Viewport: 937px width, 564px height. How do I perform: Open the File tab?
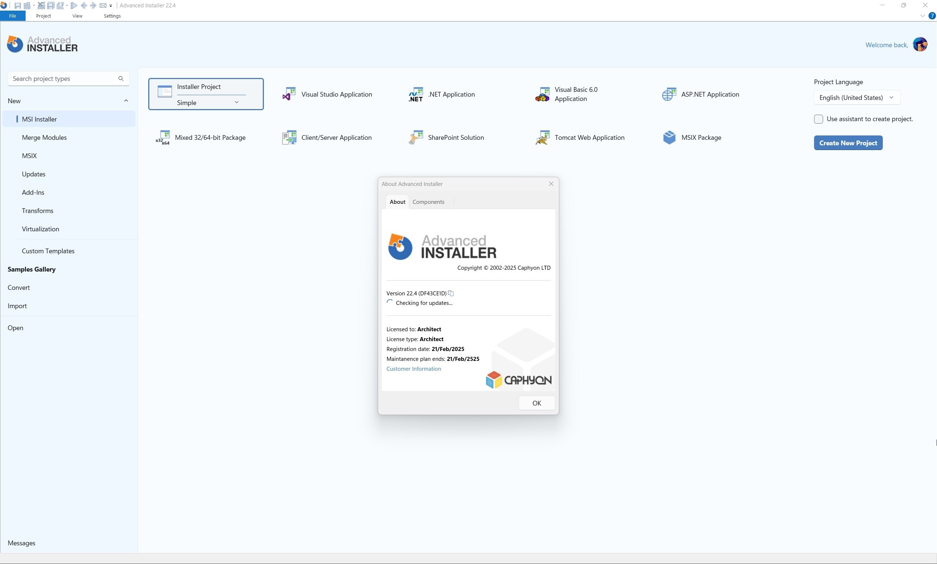click(x=12, y=16)
